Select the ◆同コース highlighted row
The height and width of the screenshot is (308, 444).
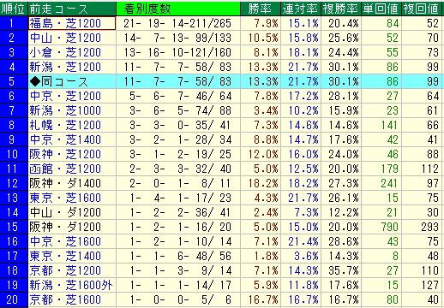click(222, 81)
